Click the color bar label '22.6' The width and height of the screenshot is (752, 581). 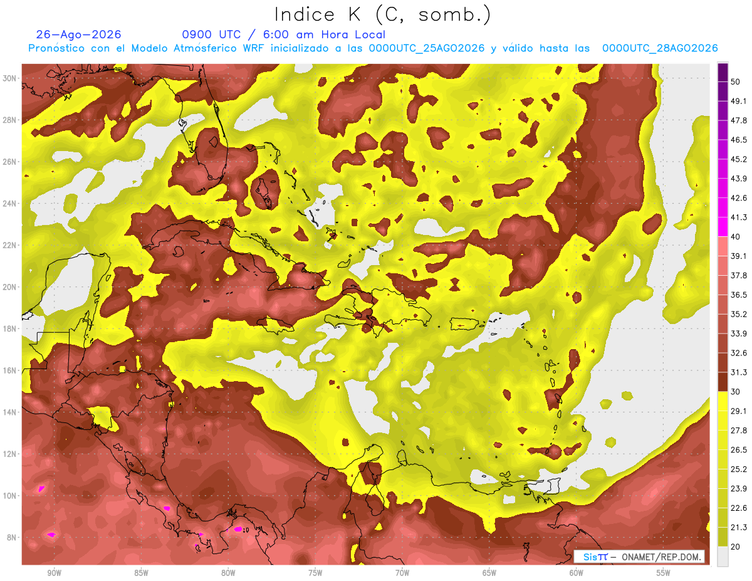click(739, 508)
